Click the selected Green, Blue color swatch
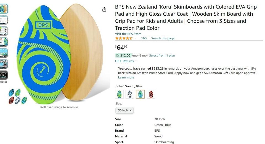Screen dimensions: 265x144 tap(140, 94)
